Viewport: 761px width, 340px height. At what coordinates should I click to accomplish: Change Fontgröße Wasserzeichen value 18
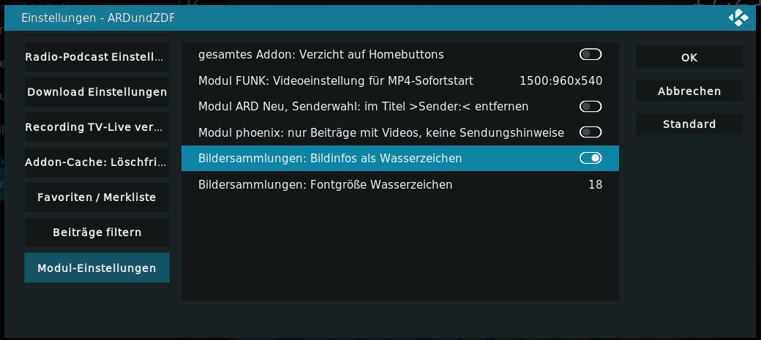pos(595,184)
